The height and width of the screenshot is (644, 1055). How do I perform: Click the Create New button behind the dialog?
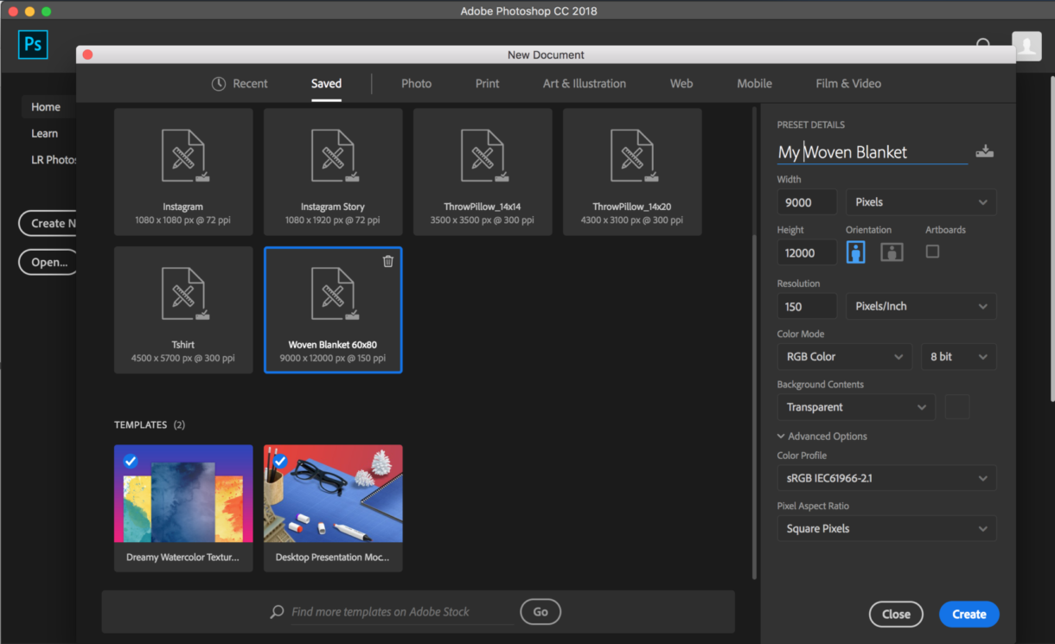pyautogui.click(x=48, y=223)
